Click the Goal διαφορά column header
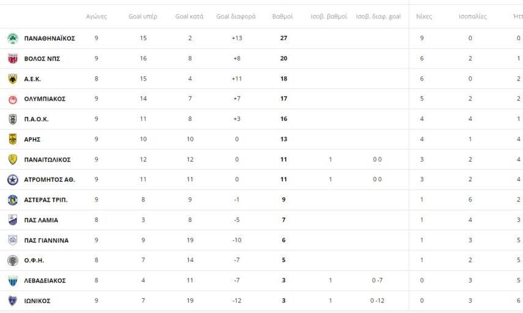523x313 pixels. coord(236,16)
